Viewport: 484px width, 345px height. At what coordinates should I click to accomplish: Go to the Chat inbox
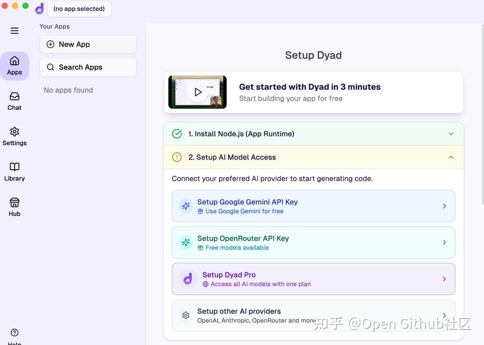[15, 101]
